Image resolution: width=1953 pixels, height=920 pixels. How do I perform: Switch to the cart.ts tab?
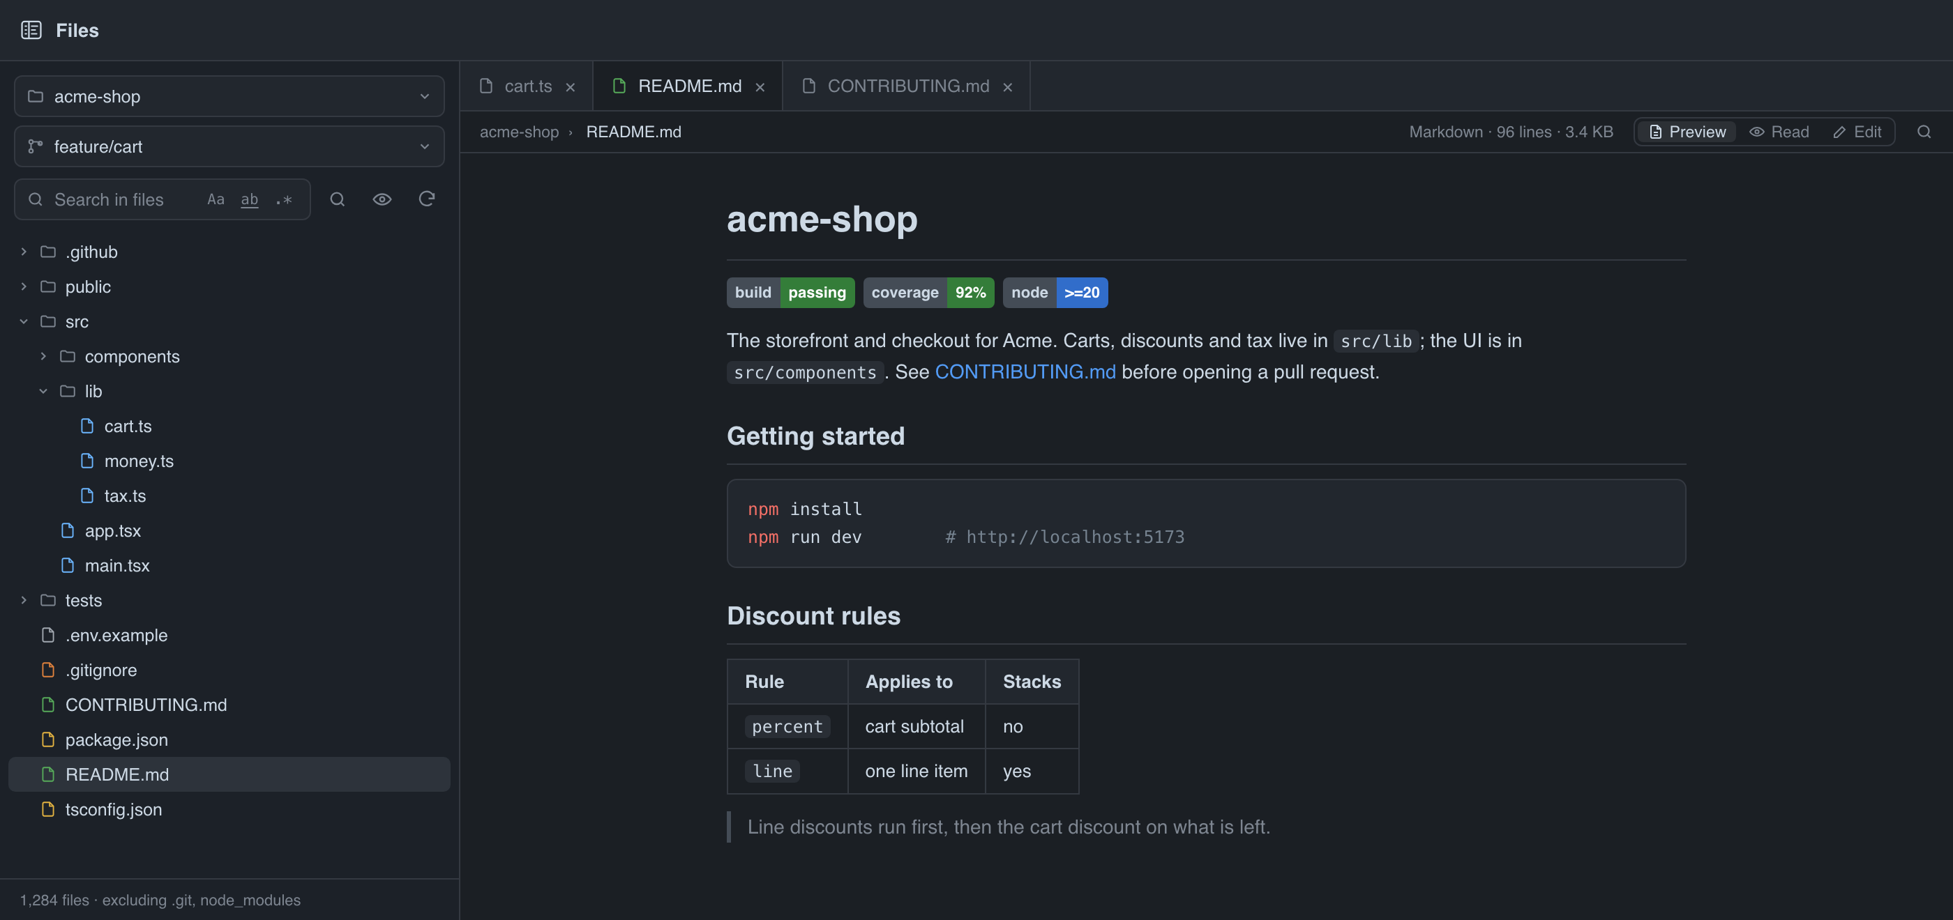click(527, 86)
